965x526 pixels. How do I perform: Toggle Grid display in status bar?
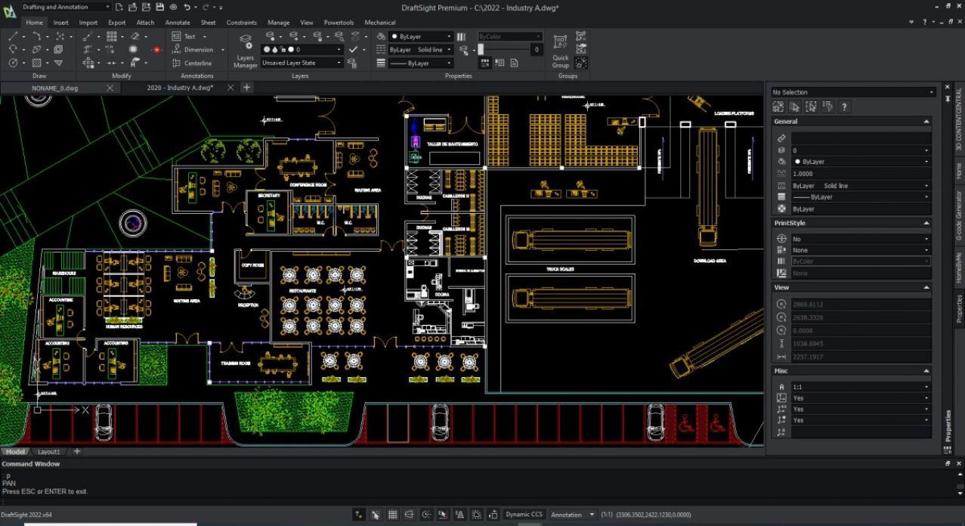[392, 515]
